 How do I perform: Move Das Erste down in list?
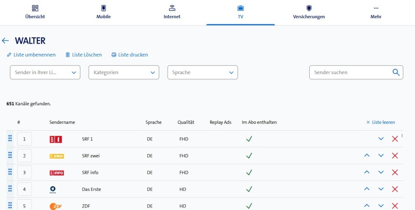381,189
